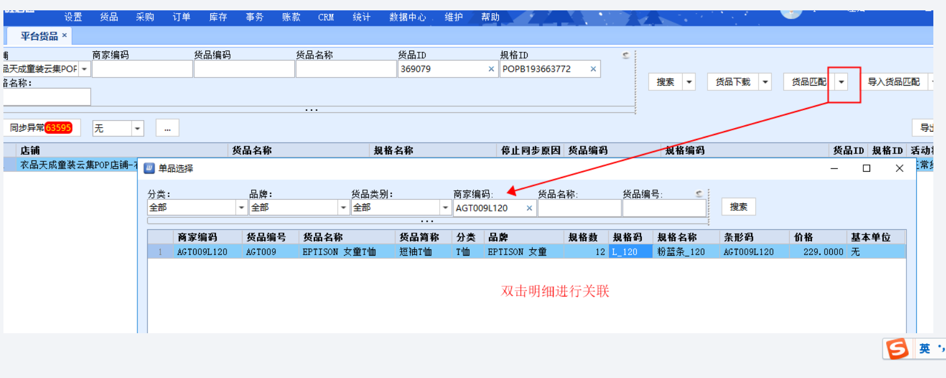The width and height of the screenshot is (946, 378).
Task: Click the 导入货品匹配 button
Action: (x=893, y=82)
